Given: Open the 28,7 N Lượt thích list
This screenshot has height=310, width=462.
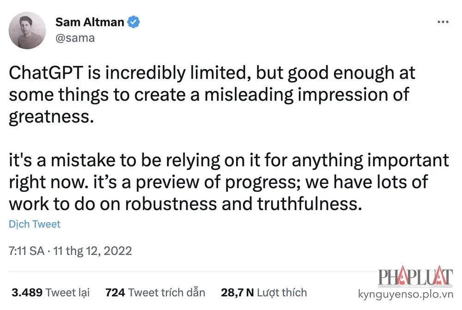Looking at the screenshot, I should 263,292.
